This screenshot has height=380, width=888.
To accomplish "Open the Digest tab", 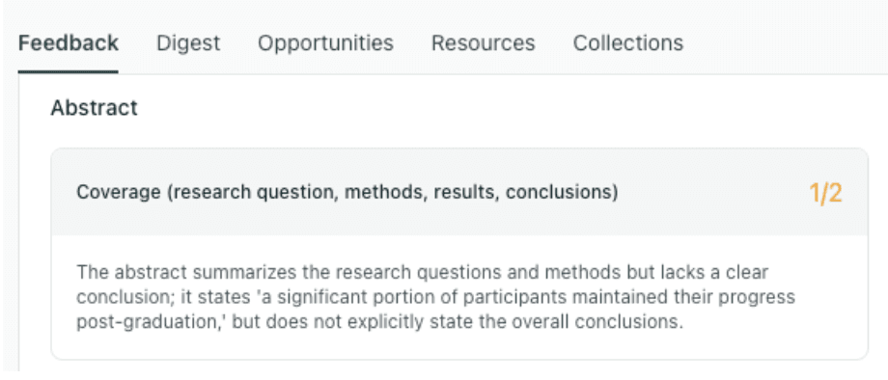I will pyautogui.click(x=188, y=43).
